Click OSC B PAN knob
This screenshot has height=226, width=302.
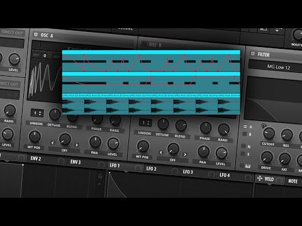pyautogui.click(x=203, y=151)
